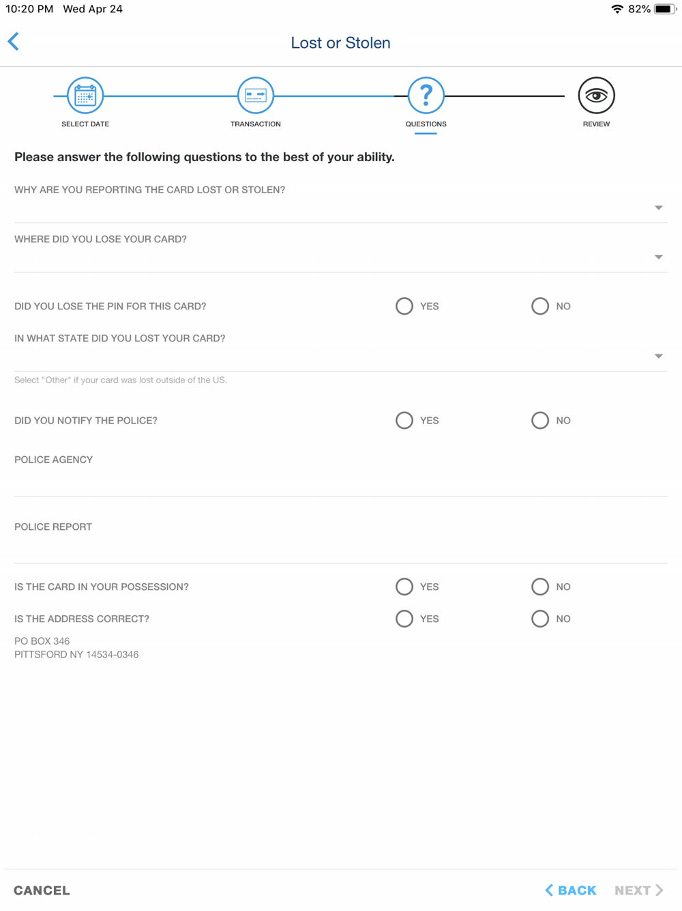Tap the Questions step label

pyautogui.click(x=426, y=124)
